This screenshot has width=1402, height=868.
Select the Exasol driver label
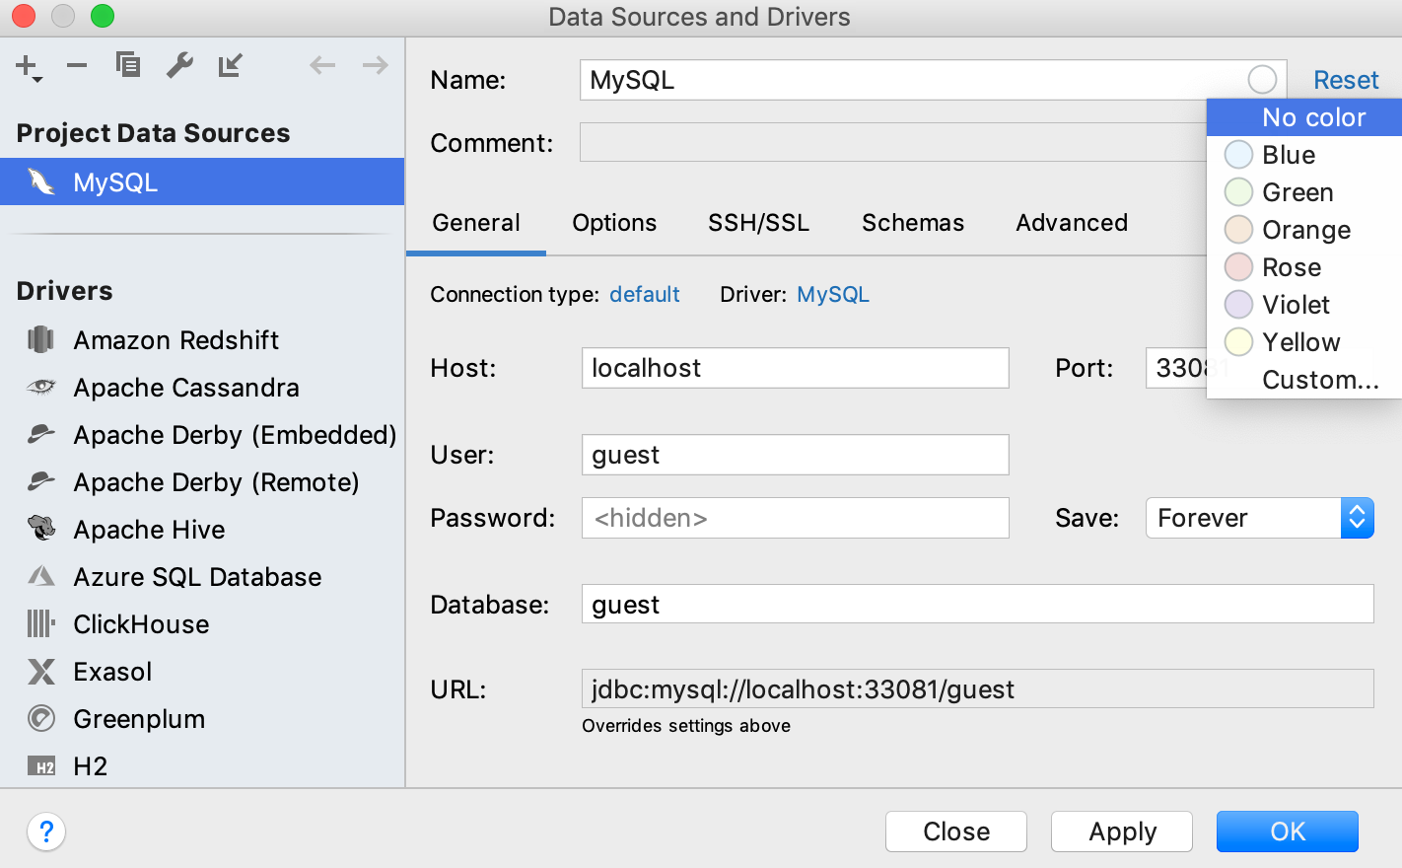click(112, 672)
